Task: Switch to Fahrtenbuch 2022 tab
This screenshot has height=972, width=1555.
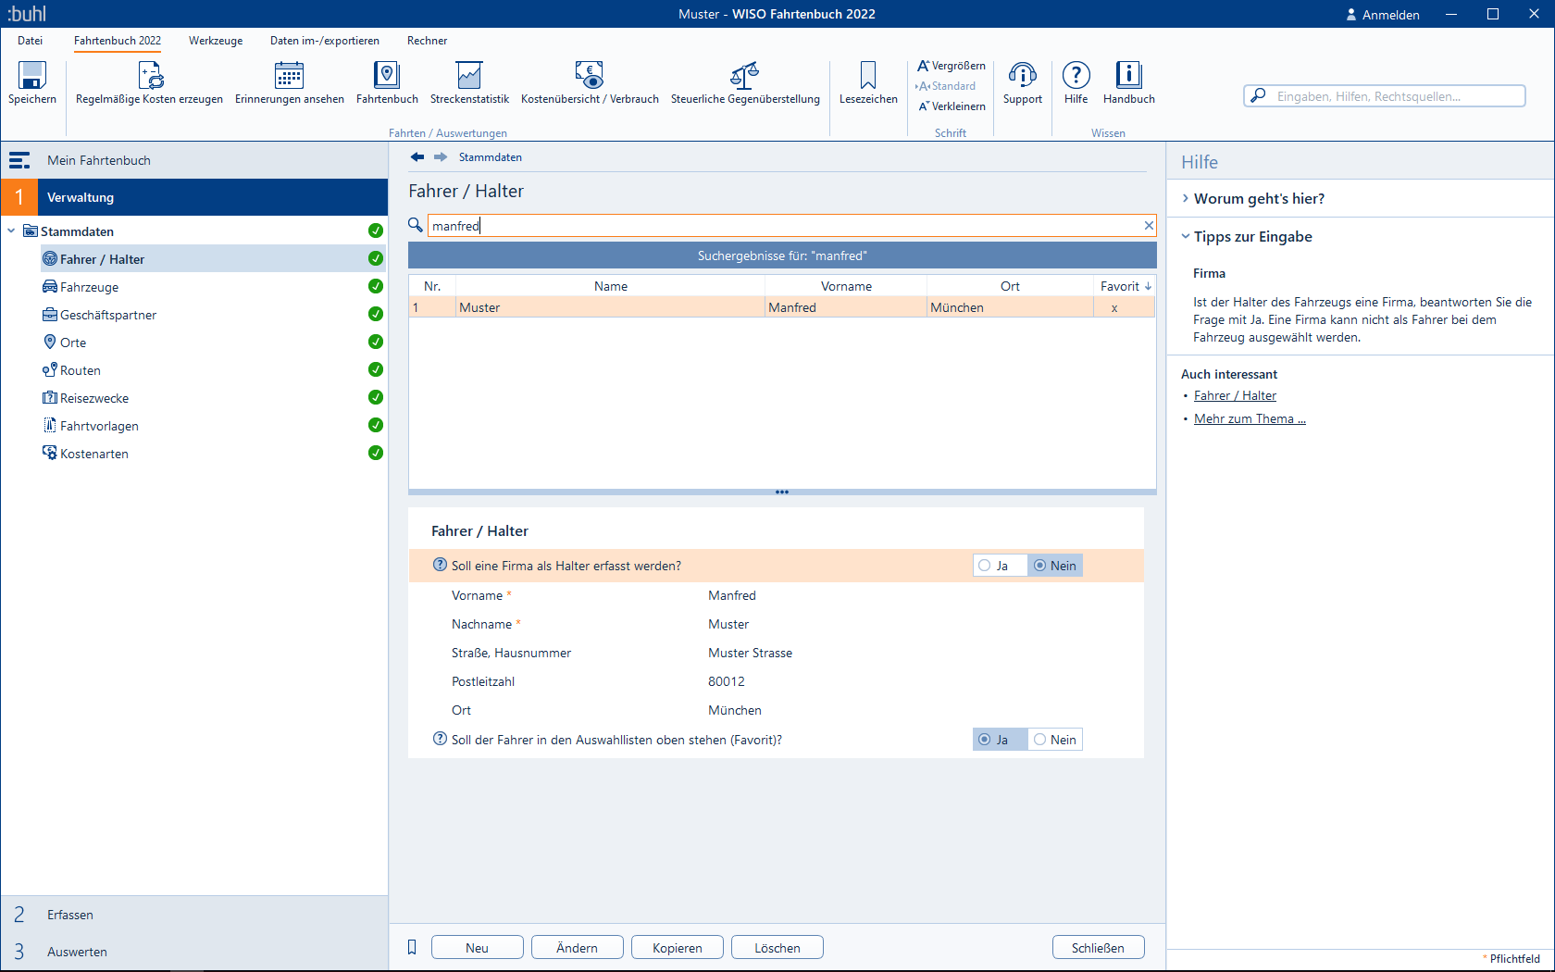Action: click(118, 41)
